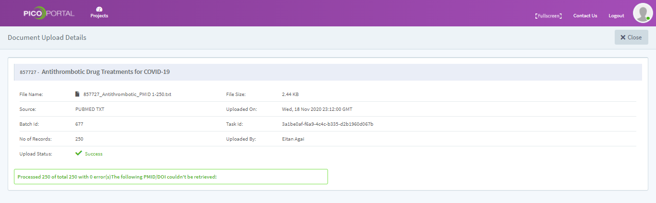Image resolution: width=656 pixels, height=203 pixels.
Task: Click the project ID 857727
Action: point(28,72)
